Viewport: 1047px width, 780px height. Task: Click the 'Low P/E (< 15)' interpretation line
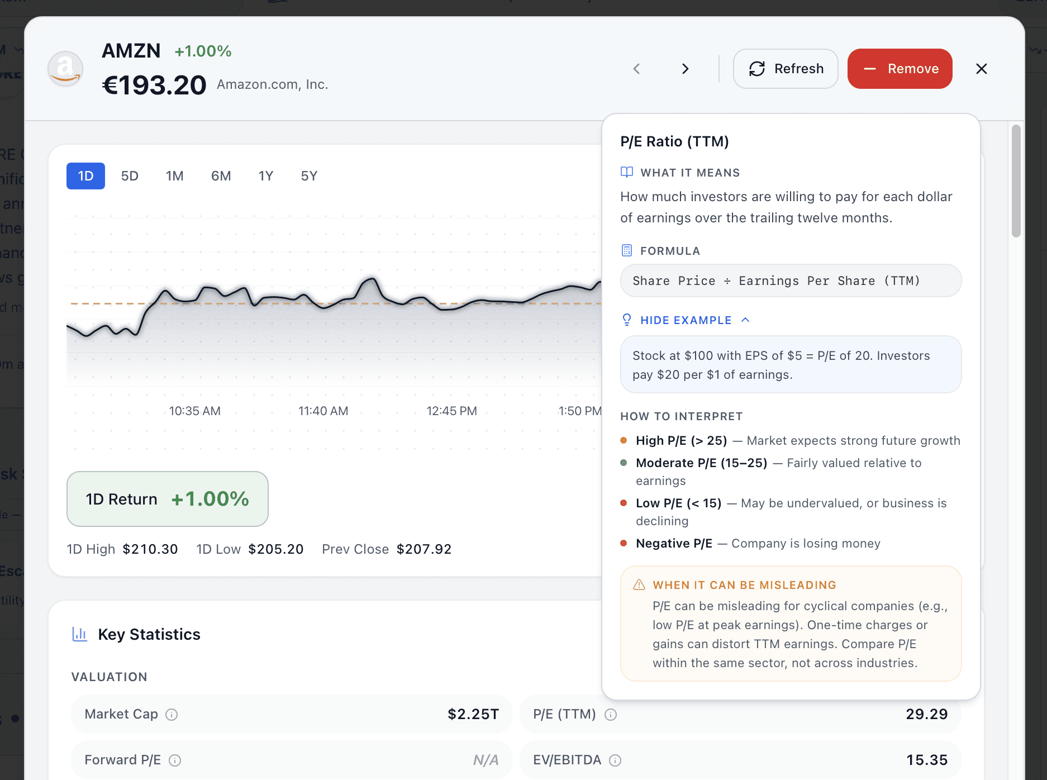coord(791,512)
